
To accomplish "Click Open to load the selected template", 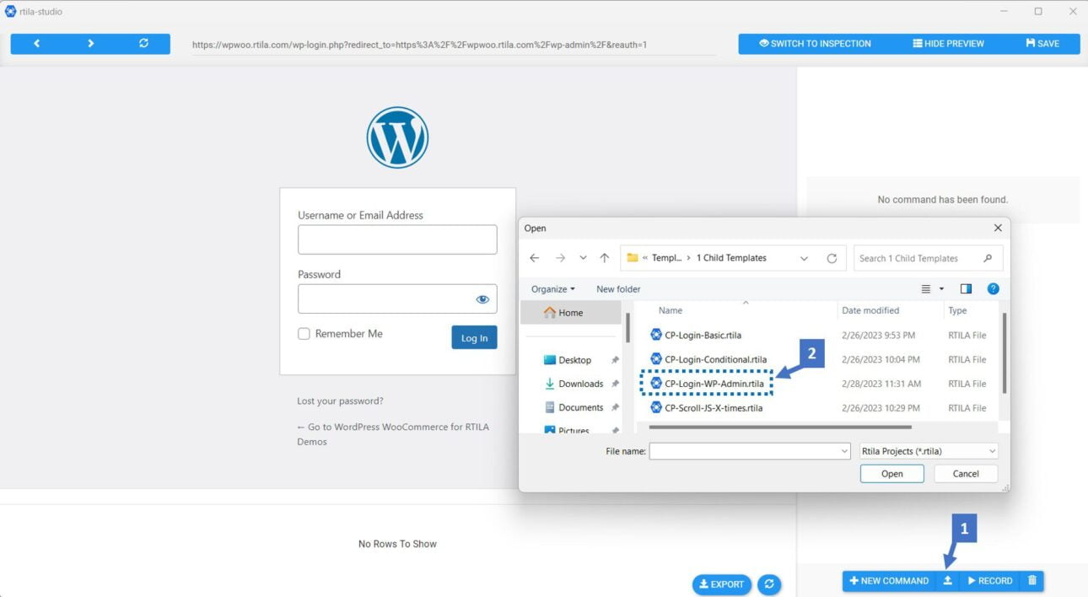I will [x=891, y=473].
